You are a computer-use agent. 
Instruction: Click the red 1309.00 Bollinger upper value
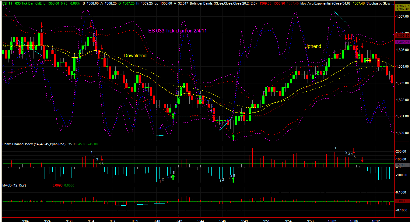pyautogui.click(x=265, y=3)
